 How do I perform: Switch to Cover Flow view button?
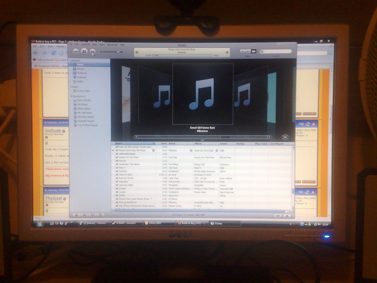[253, 51]
